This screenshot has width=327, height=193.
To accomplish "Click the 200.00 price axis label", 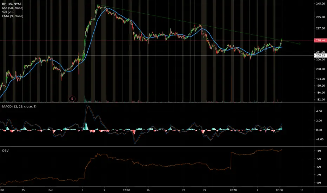I will (320, 69).
